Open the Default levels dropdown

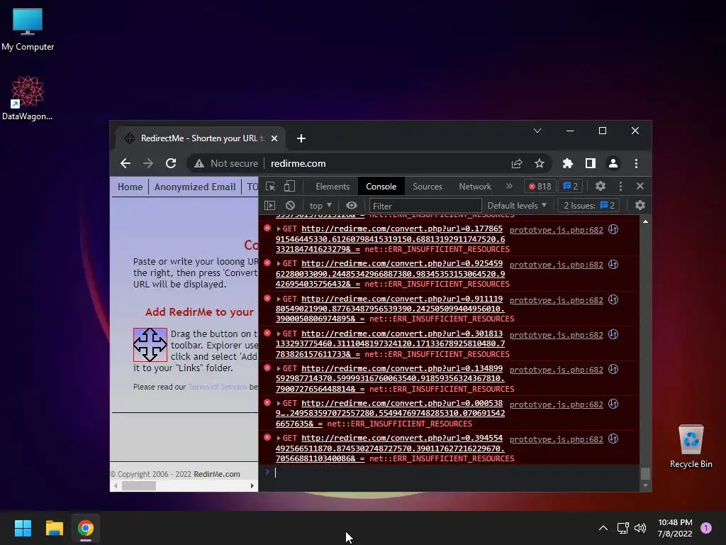[x=517, y=205]
